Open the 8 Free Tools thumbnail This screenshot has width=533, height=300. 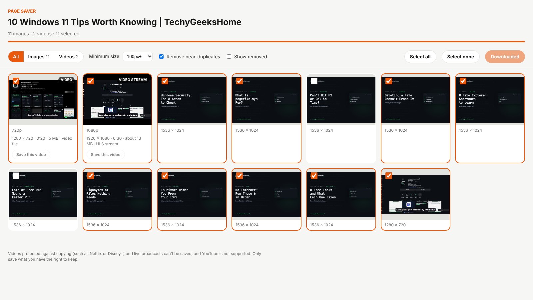tap(341, 194)
